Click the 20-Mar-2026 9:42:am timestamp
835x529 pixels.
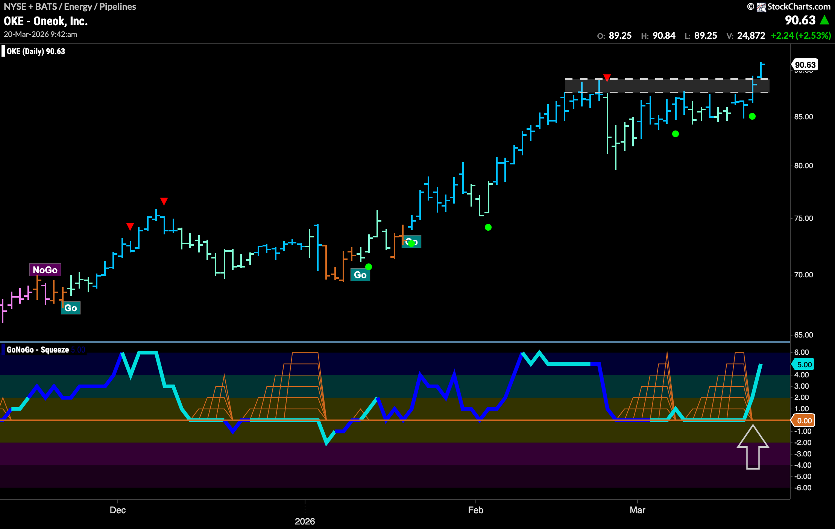point(41,34)
